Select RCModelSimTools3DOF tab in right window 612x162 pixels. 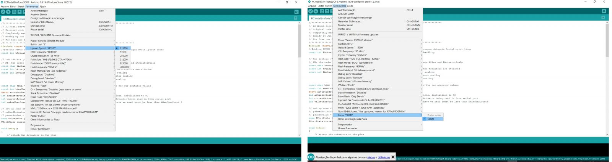tap(321, 18)
